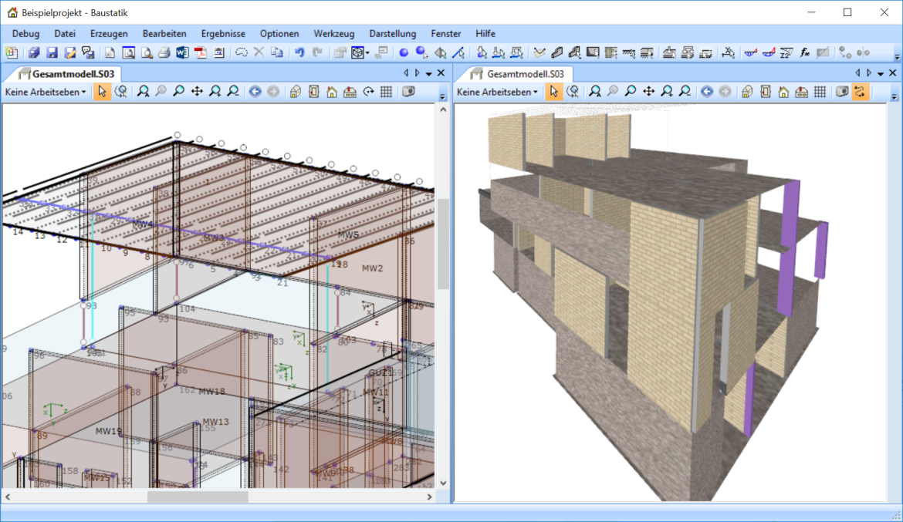Click the Undo arrow icon
Viewport: 903px width, 522px height.
pos(300,52)
